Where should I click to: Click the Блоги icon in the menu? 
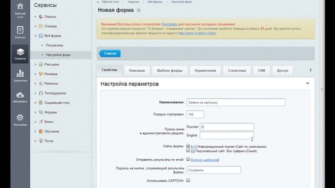point(41,122)
